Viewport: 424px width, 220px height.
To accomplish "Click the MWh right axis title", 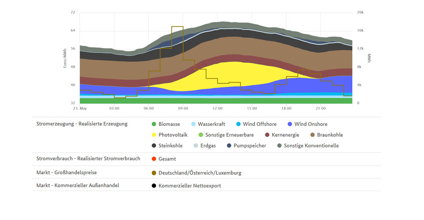I will tap(369, 58).
